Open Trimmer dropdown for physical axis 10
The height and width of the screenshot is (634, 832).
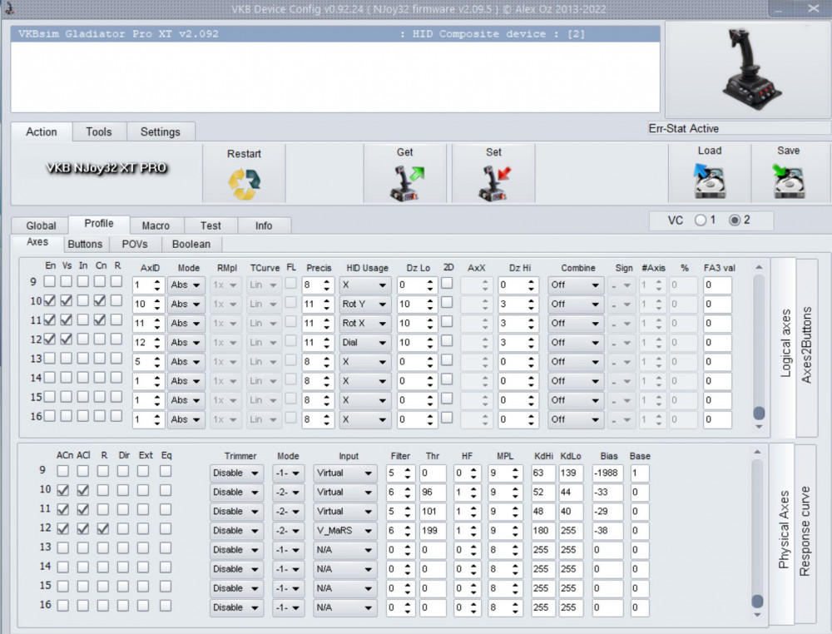236,493
